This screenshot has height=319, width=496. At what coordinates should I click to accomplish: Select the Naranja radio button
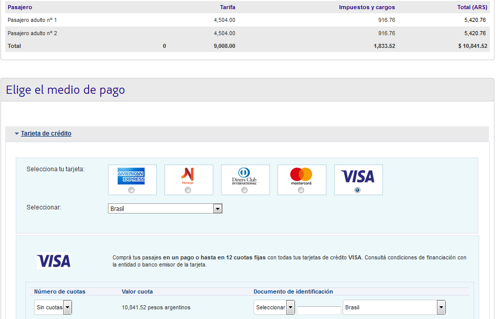188,190
